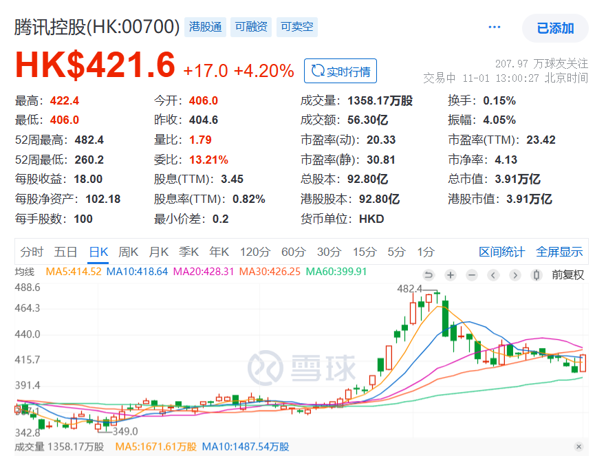The height and width of the screenshot is (456, 595).
Task: Click the 总市值 value 3.91万亿
Action: coord(517,179)
